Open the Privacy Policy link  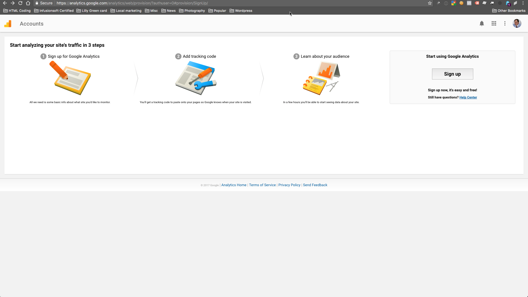click(289, 185)
